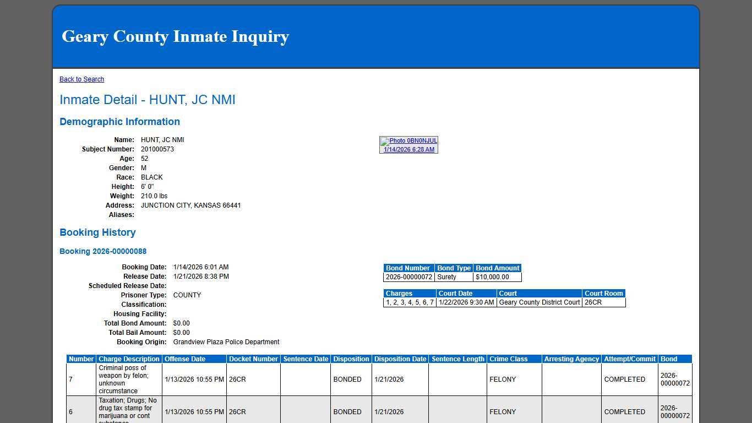The height and width of the screenshot is (423, 752).
Task: Click the Bond Type column header
Action: point(454,268)
